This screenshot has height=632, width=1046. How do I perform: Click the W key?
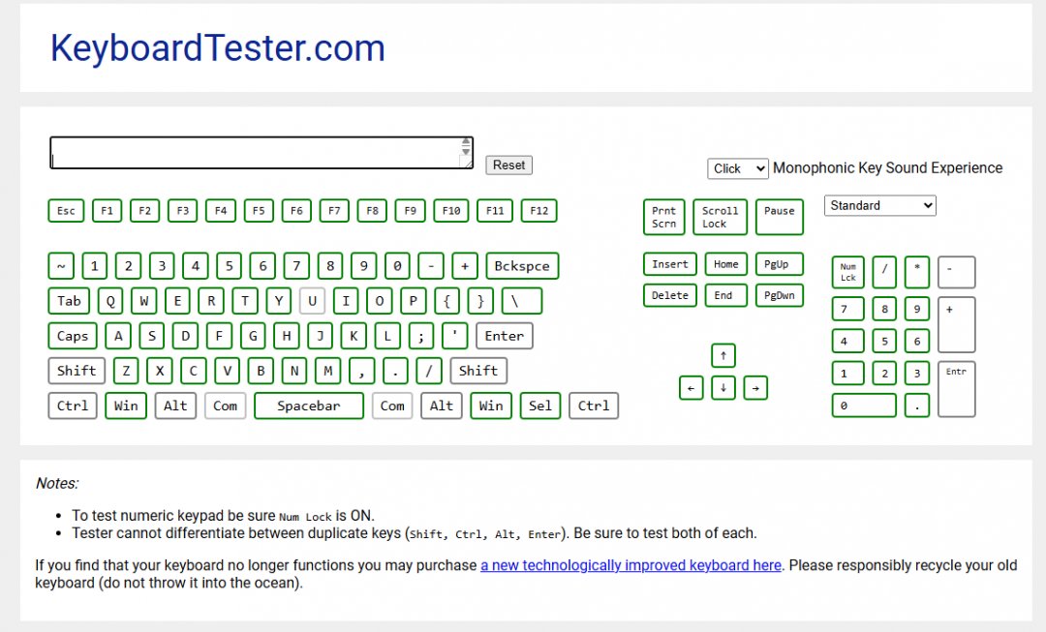click(143, 301)
